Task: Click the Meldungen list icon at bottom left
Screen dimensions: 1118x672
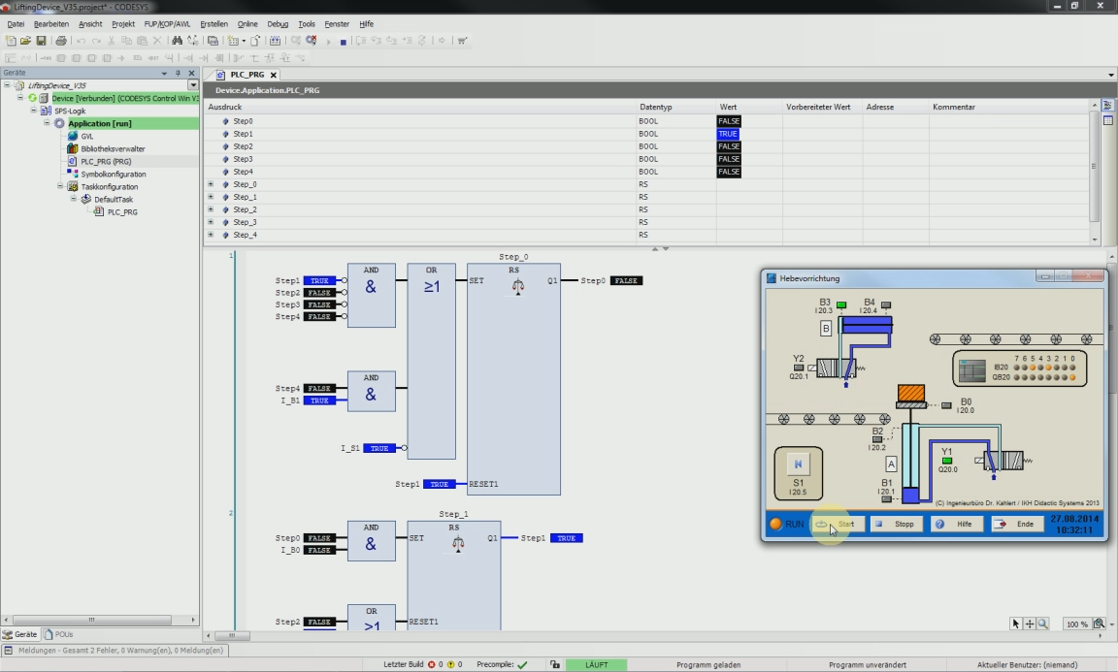Action: point(8,650)
